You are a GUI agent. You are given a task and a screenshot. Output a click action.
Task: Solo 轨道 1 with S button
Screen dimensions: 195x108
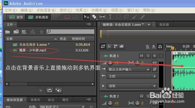pos(148,56)
